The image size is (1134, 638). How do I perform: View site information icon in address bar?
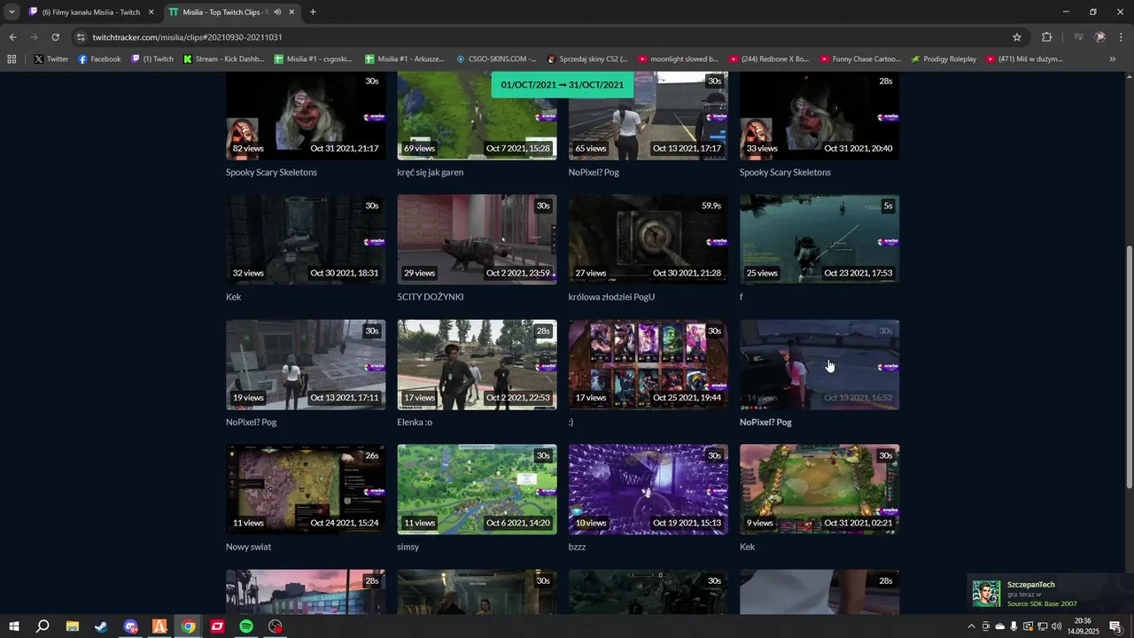(81, 37)
